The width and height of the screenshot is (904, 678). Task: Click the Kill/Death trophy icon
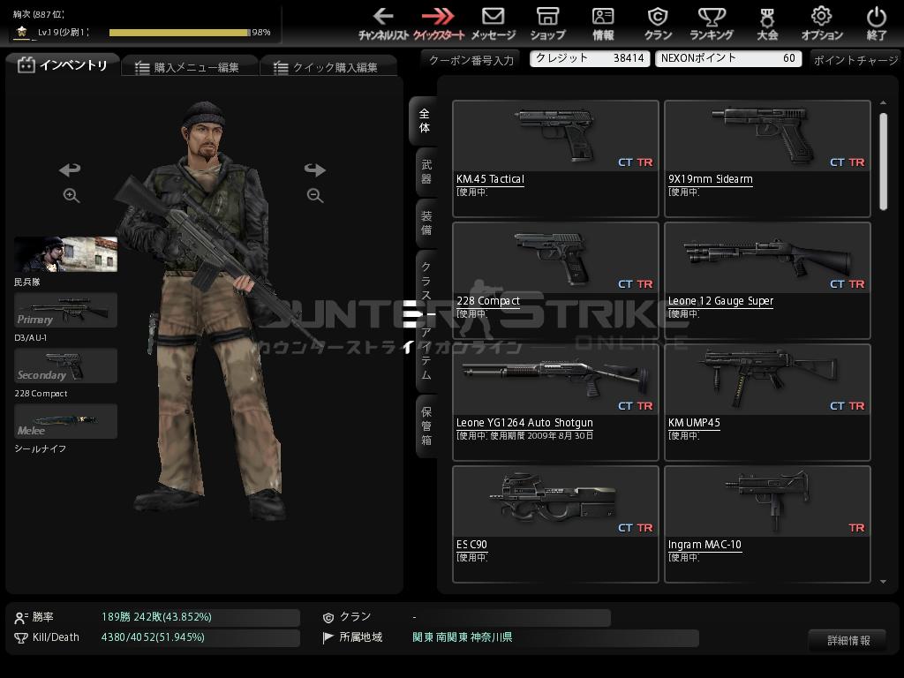pos(21,637)
